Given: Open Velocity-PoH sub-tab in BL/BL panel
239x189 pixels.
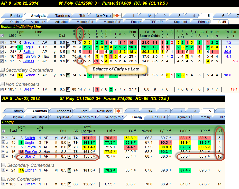Looking at the screenshot, I should tap(86, 22).
